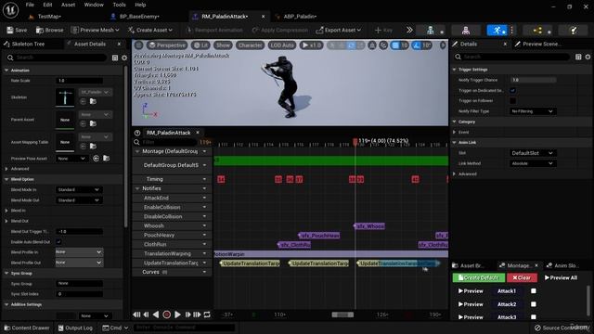594x334 pixels.
Task: Toggle grid snapping in viewport
Action: [395, 45]
